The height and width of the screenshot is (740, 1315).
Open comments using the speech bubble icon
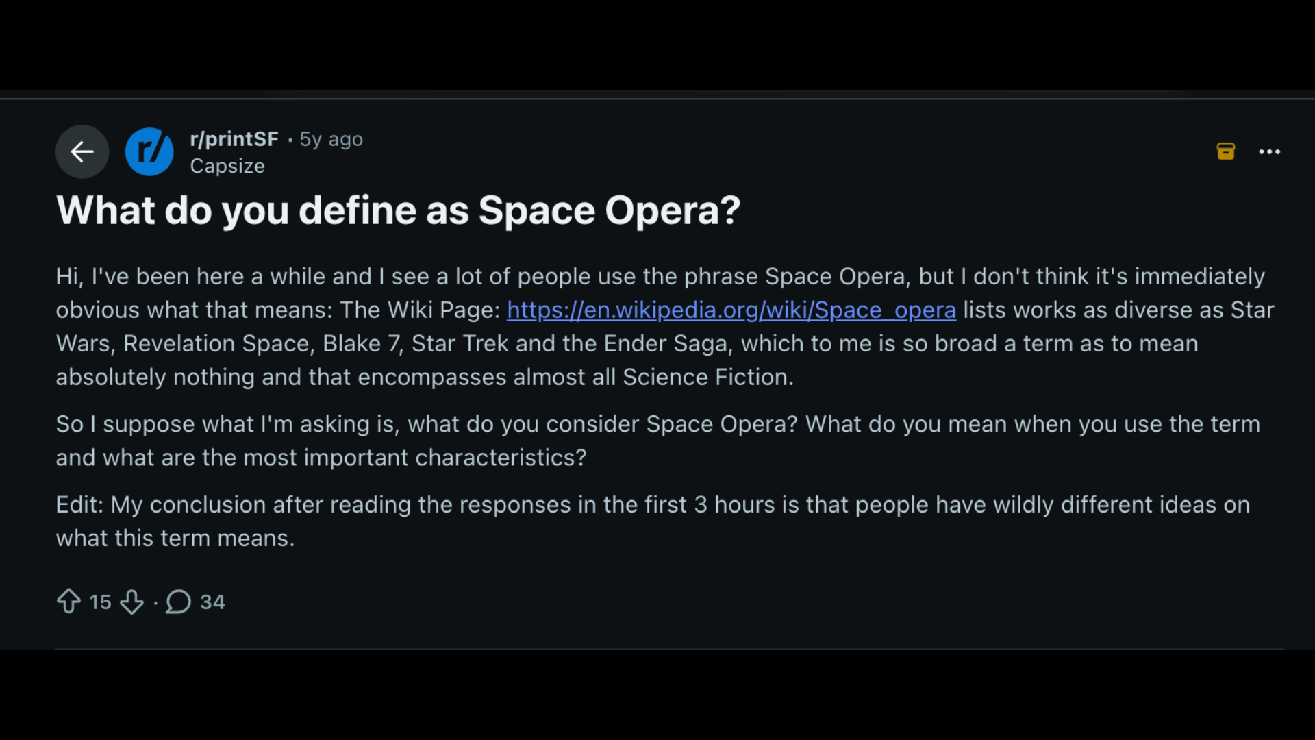(x=177, y=602)
